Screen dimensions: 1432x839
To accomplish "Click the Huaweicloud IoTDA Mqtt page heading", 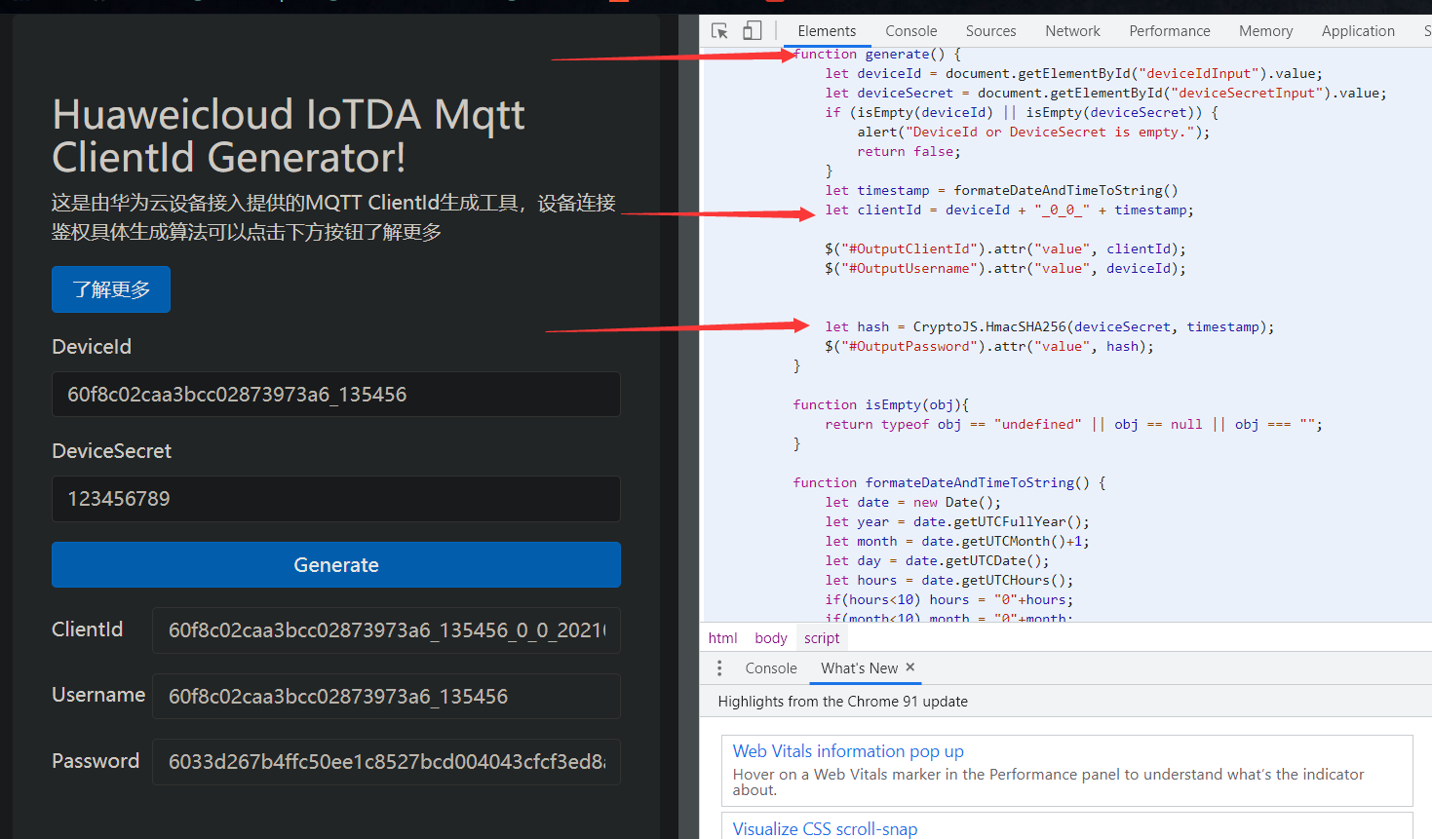I will [289, 135].
